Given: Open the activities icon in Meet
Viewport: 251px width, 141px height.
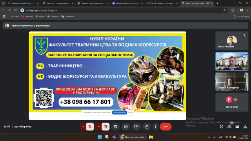Looking at the screenshot, I should 245,127.
